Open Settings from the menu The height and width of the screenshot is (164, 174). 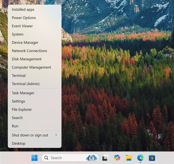coord(35,101)
